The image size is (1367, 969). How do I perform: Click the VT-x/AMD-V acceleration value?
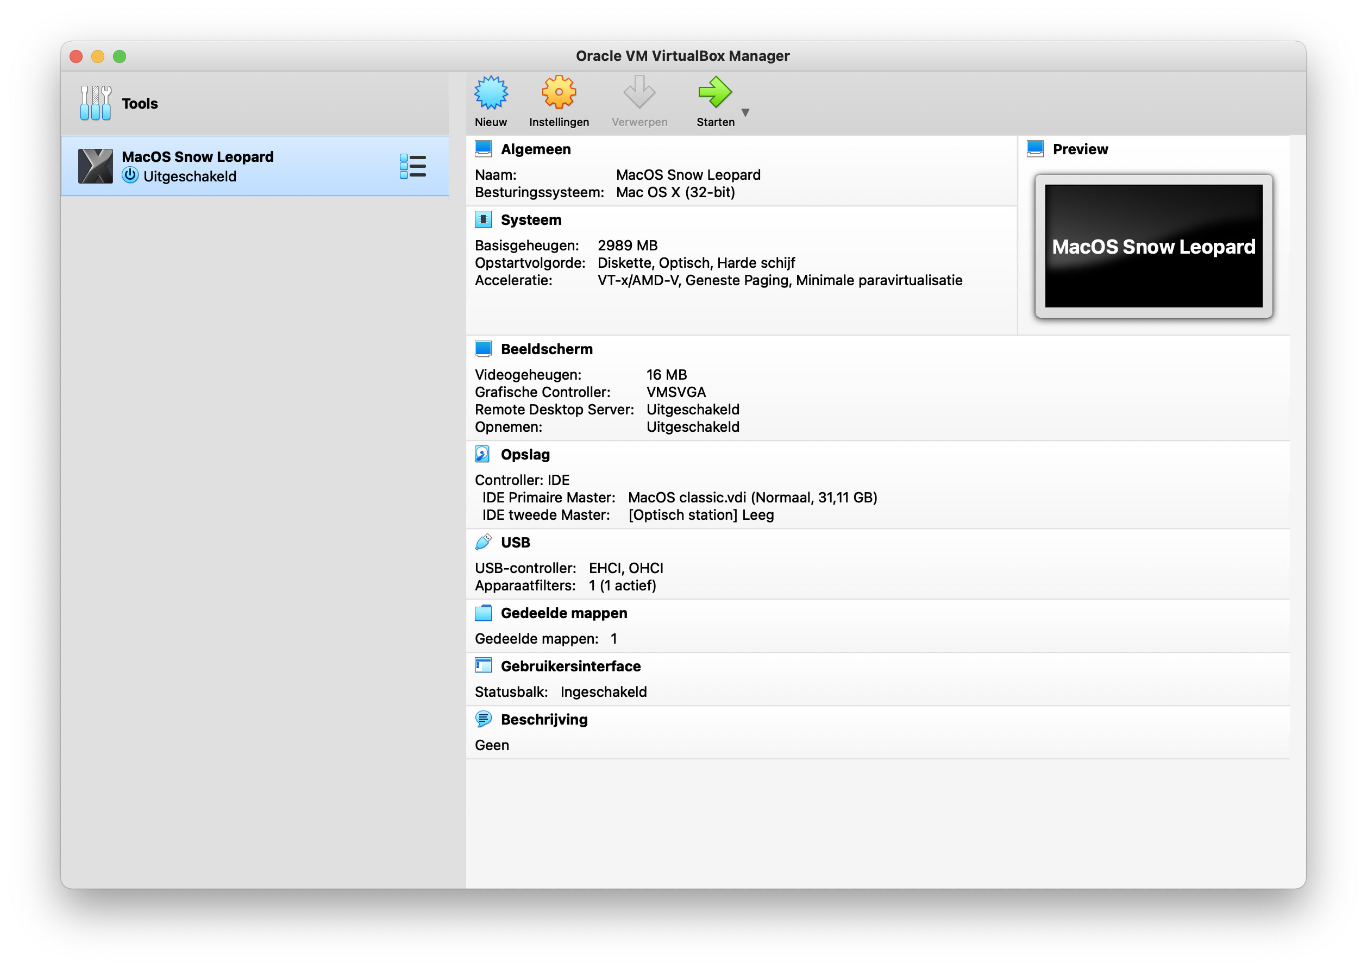tap(780, 280)
